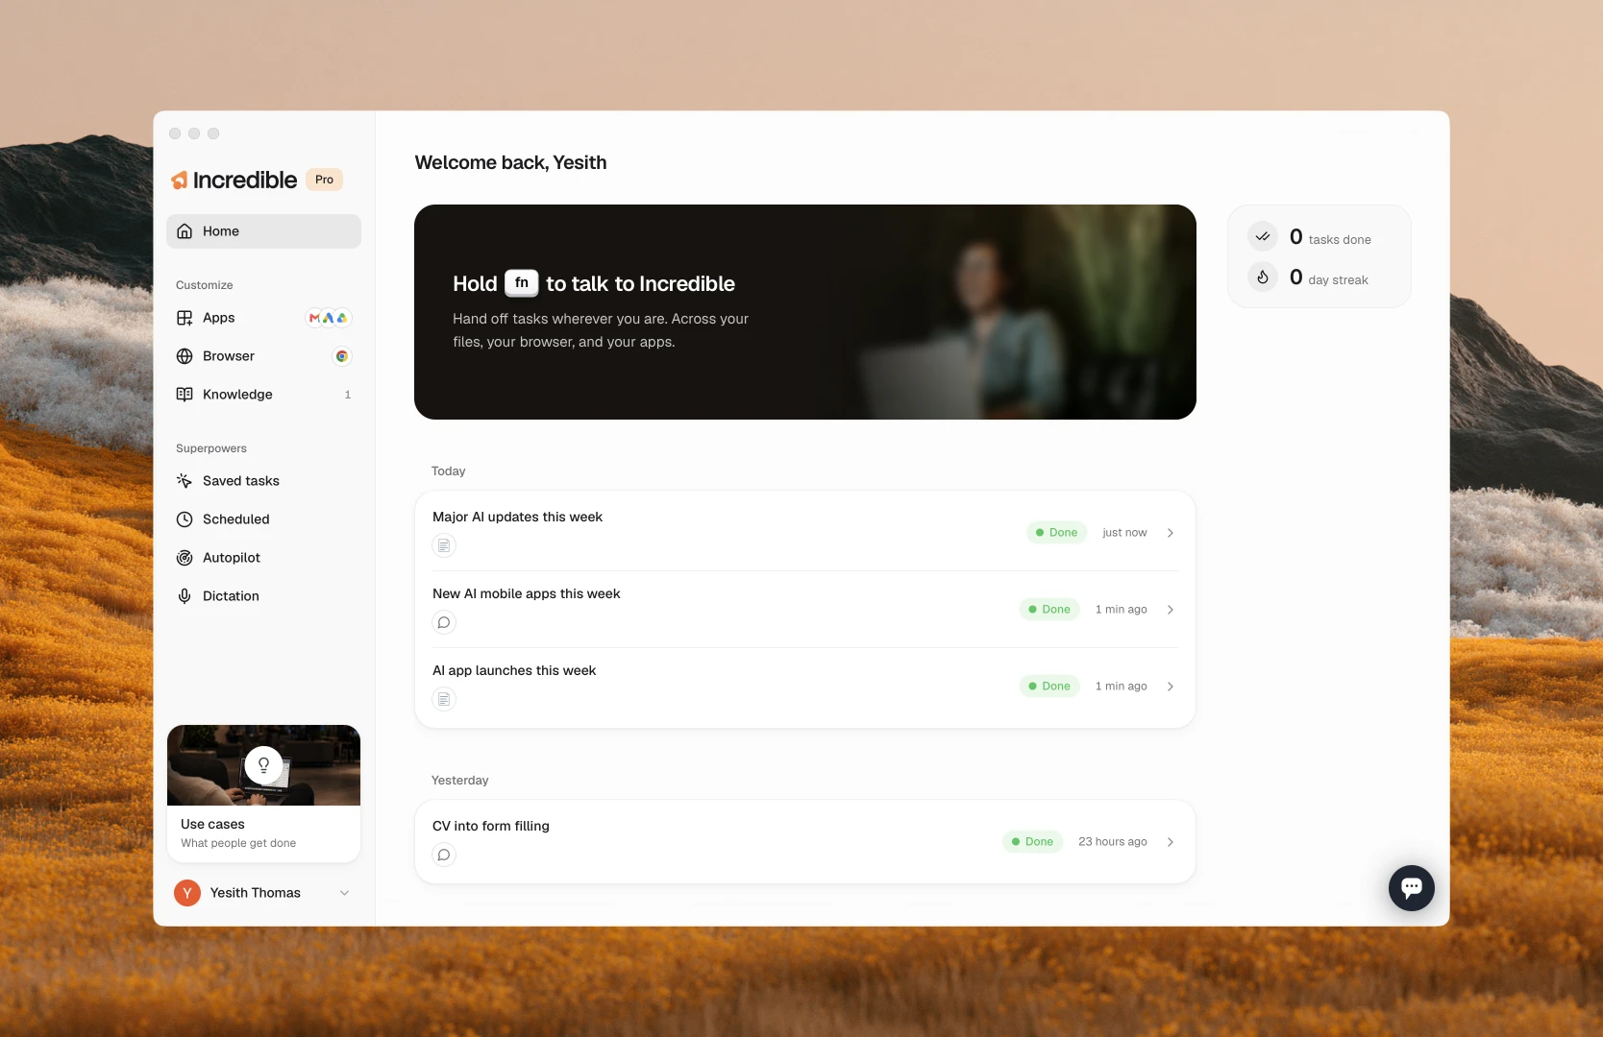Screen dimensions: 1603x1037
Task: Open Autopilot in sidebar
Action: click(x=263, y=558)
